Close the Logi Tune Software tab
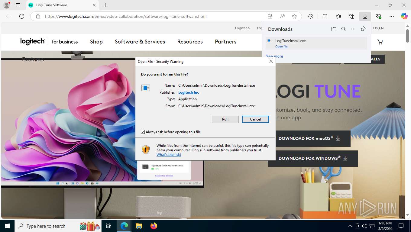 coord(94,5)
